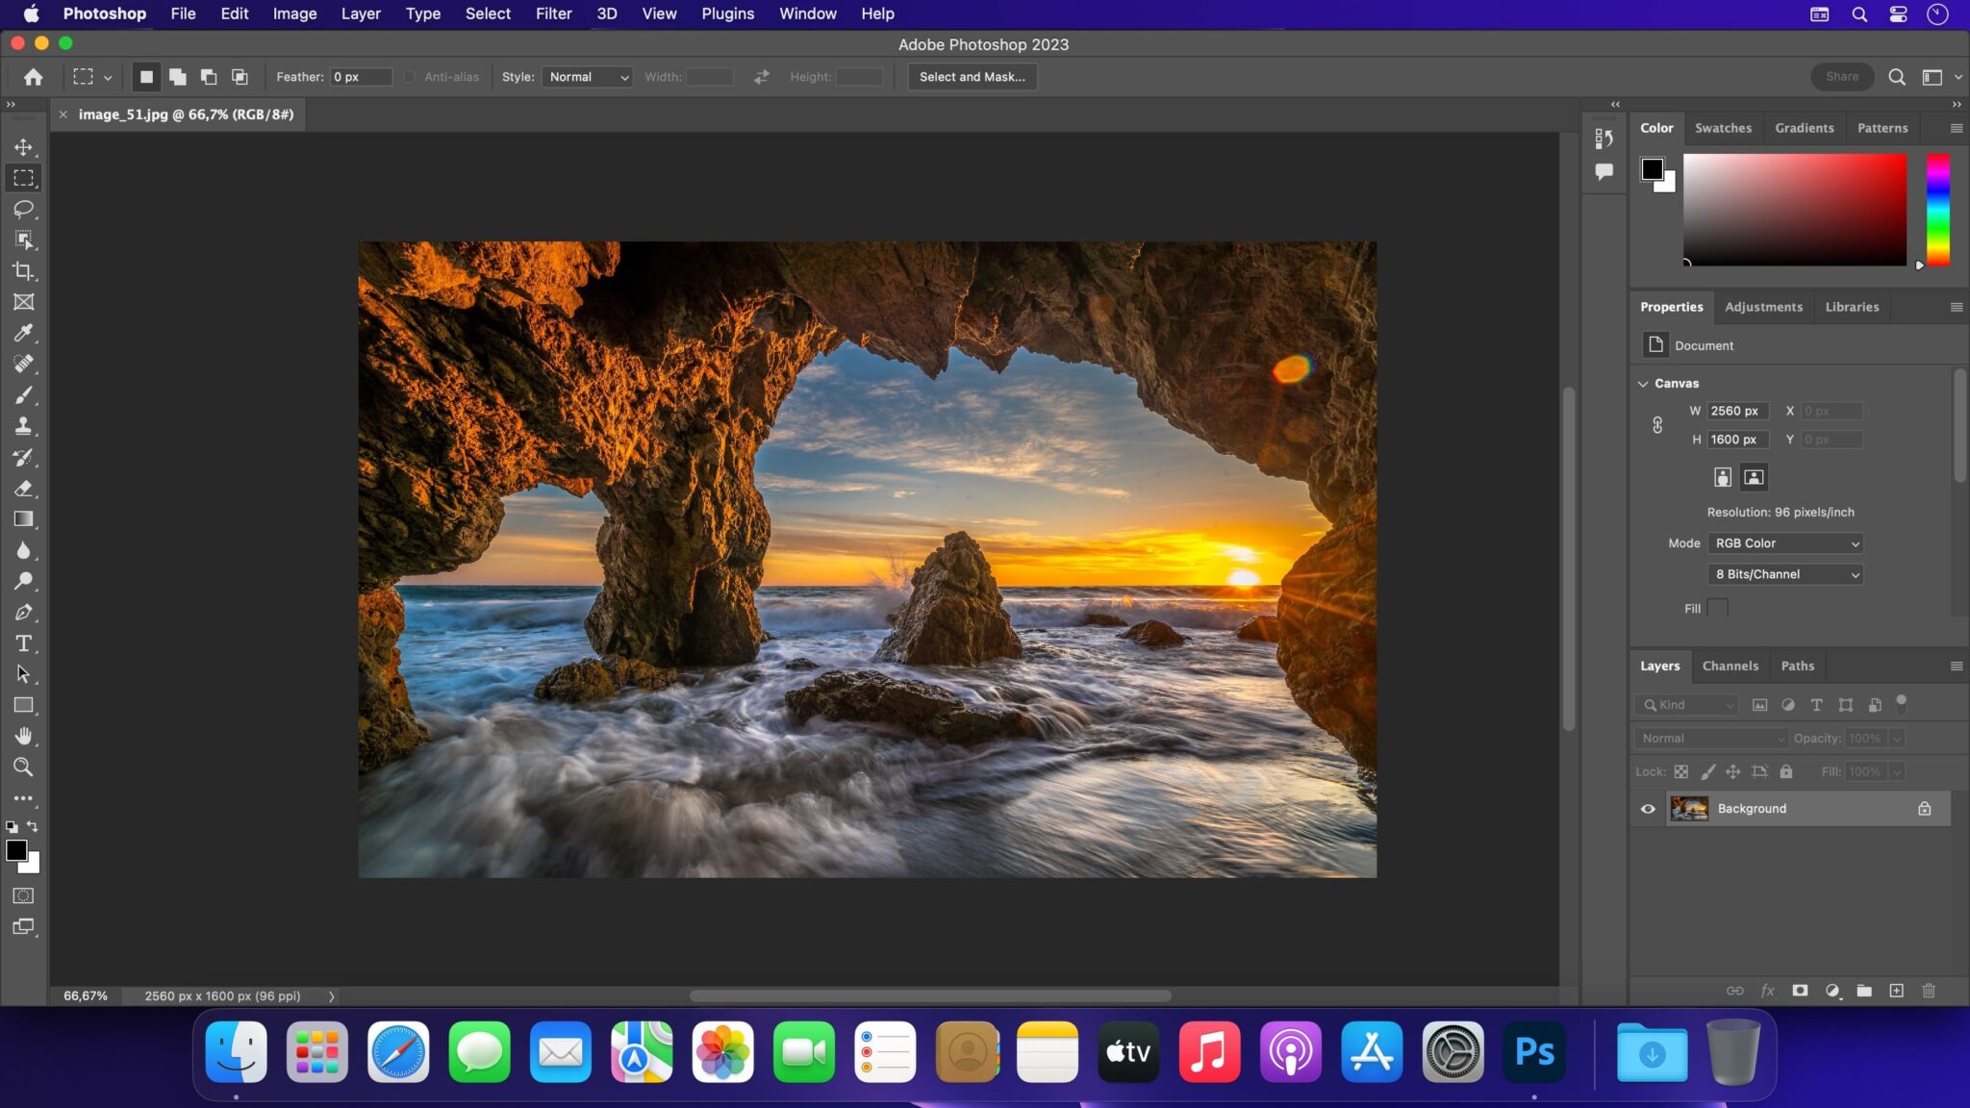
Task: Click the Select and Mask button
Action: coord(972,77)
